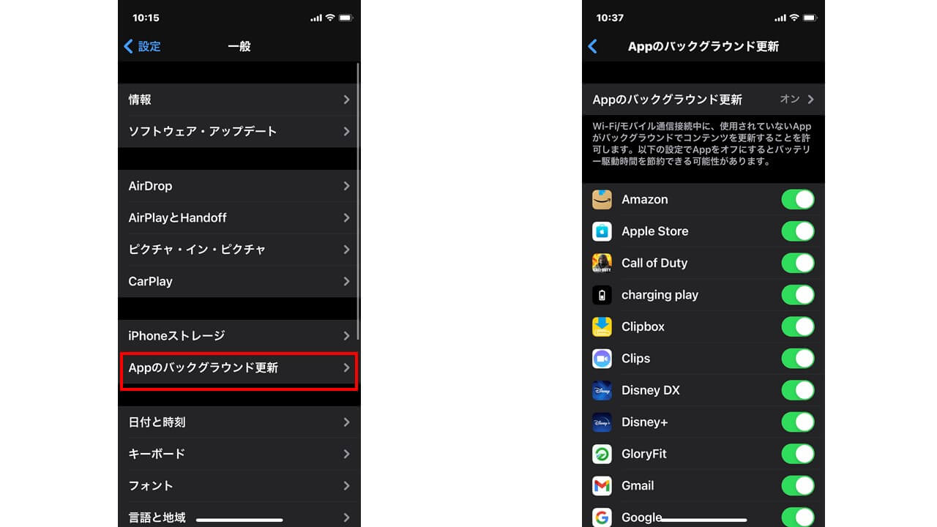Toggle Disney DX background refresh
Image resolution: width=937 pixels, height=527 pixels.
click(x=798, y=391)
